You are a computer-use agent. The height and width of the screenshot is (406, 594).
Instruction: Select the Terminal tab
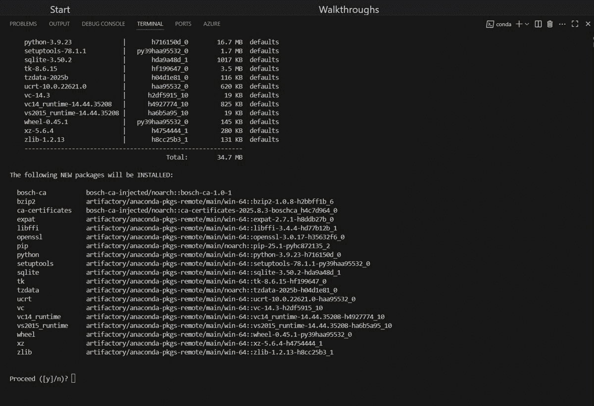coord(150,24)
